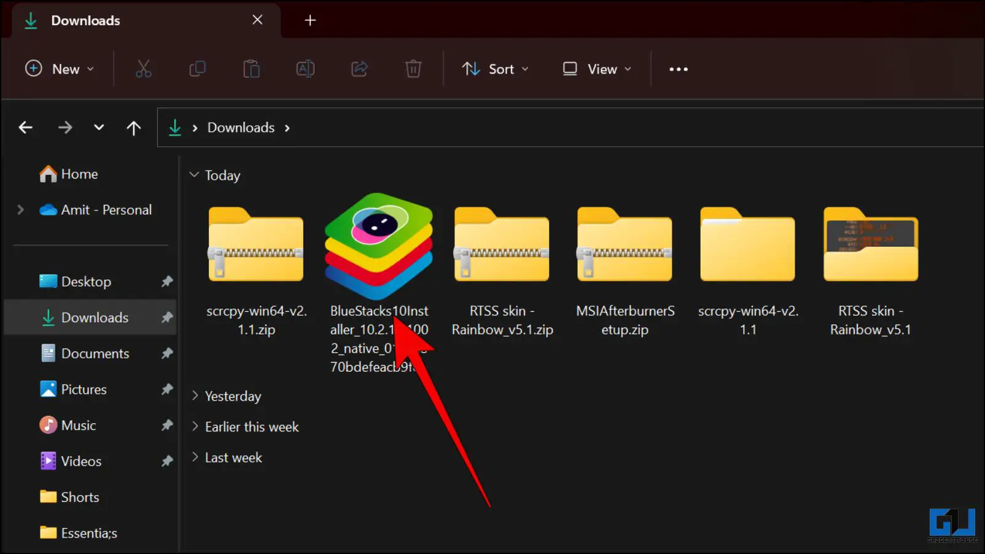Go up one folder level arrow
Image resolution: width=985 pixels, height=554 pixels.
pos(134,128)
